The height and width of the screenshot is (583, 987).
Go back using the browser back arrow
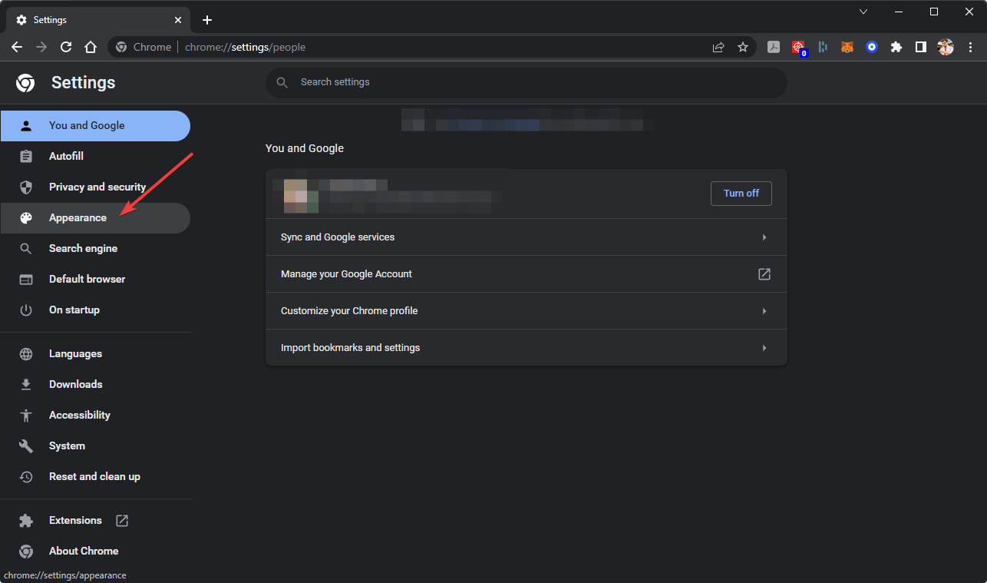[17, 47]
